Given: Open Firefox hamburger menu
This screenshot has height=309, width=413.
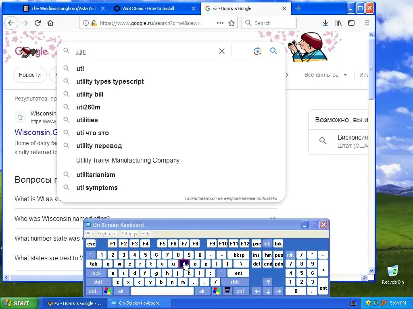Looking at the screenshot, I should [x=367, y=23].
